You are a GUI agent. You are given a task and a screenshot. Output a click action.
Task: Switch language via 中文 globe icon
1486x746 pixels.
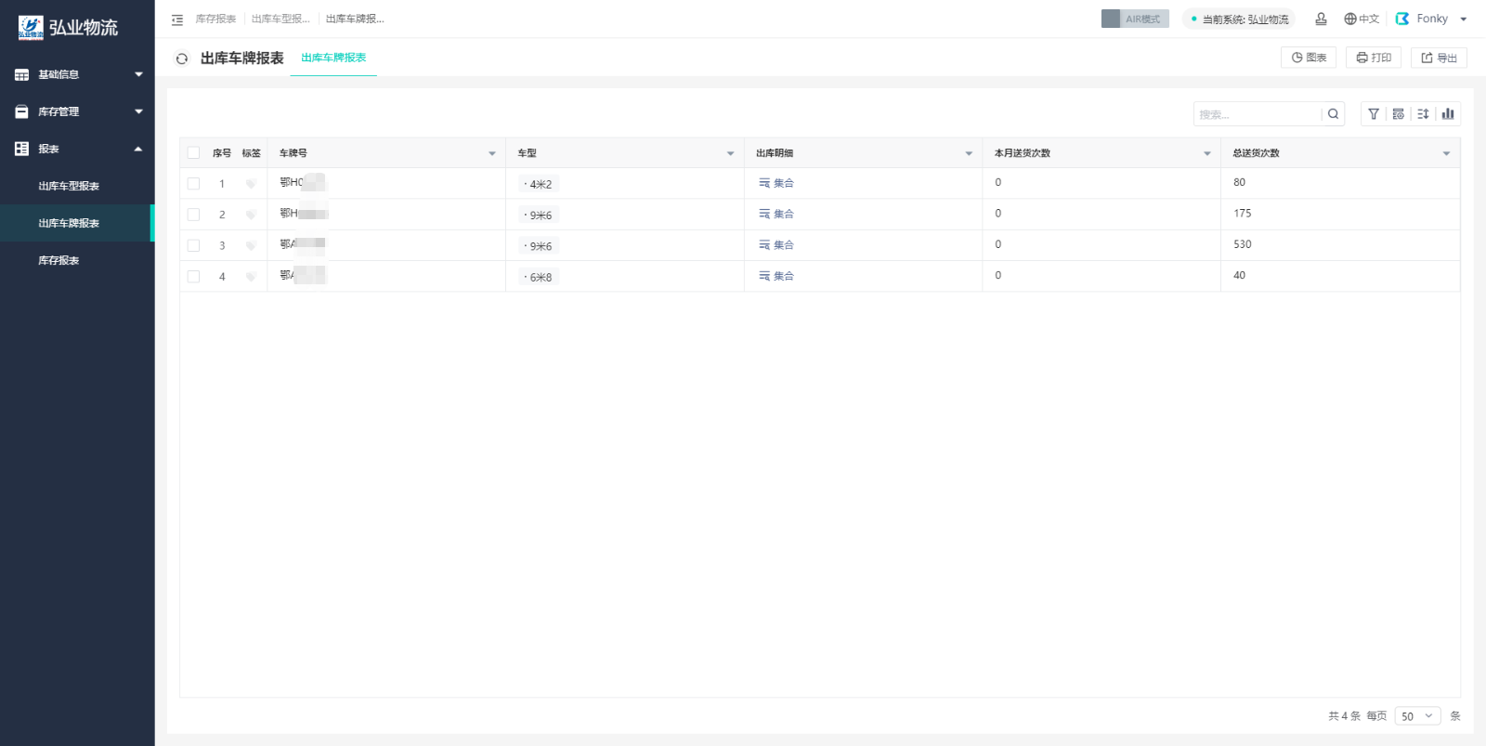tap(1362, 19)
